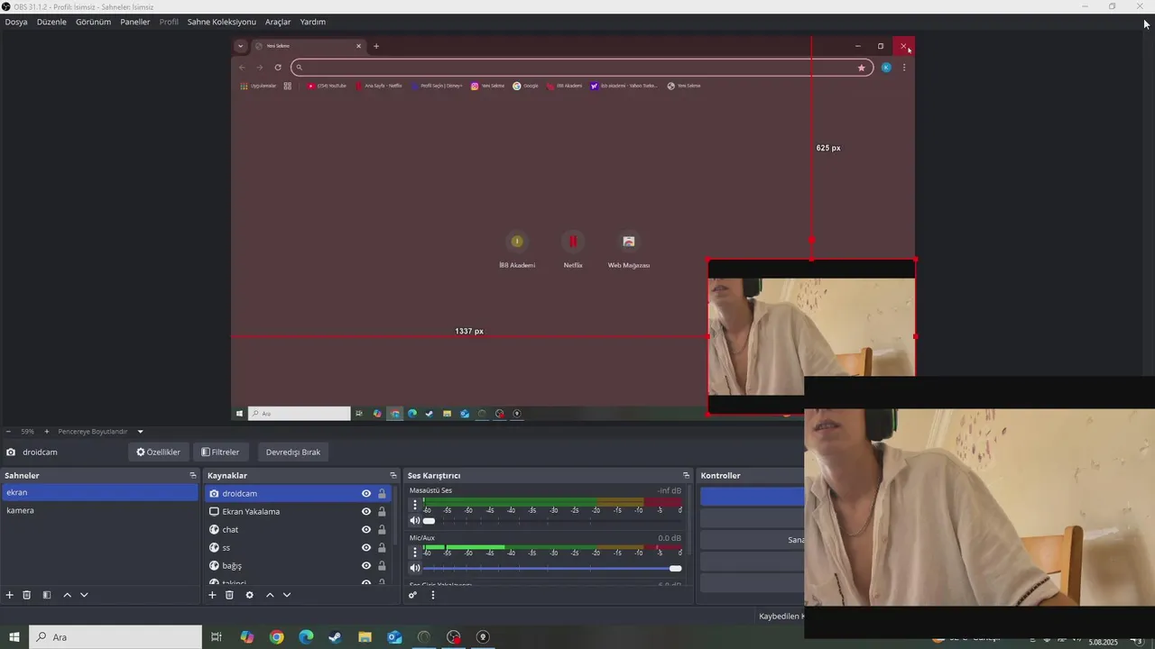The image size is (1155, 649).
Task: Mute Mic/Aux audio
Action: tap(415, 568)
